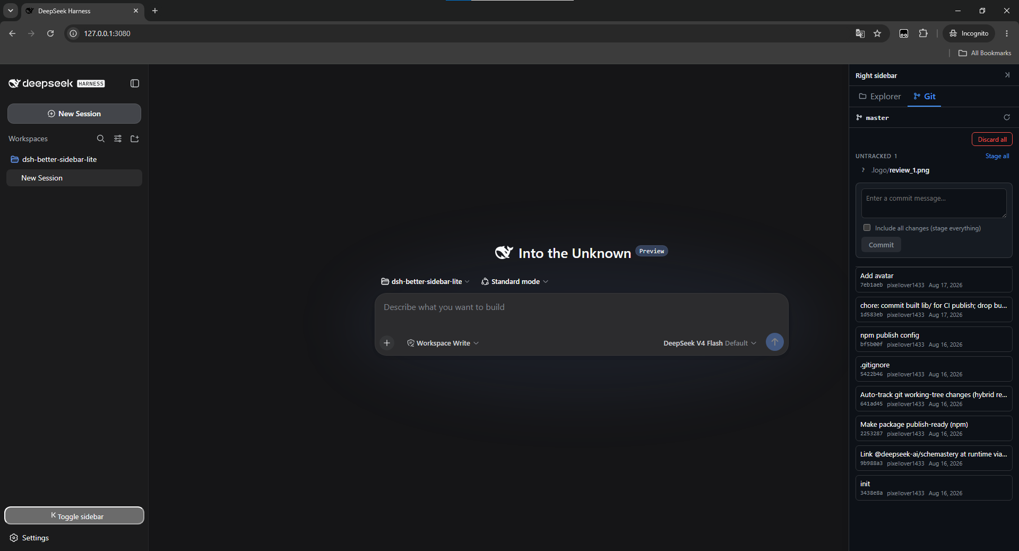Focus the commit message field
1019x551 pixels.
point(934,203)
